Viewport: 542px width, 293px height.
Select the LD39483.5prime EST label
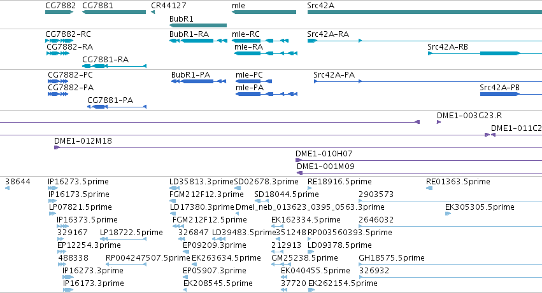(245, 233)
